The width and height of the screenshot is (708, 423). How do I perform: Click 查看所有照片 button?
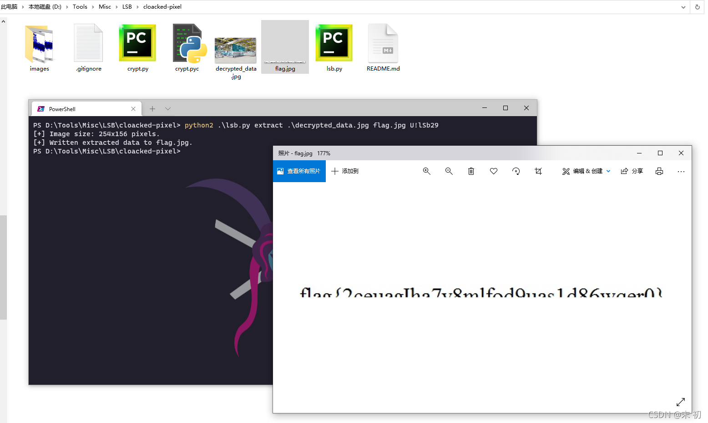pyautogui.click(x=299, y=171)
